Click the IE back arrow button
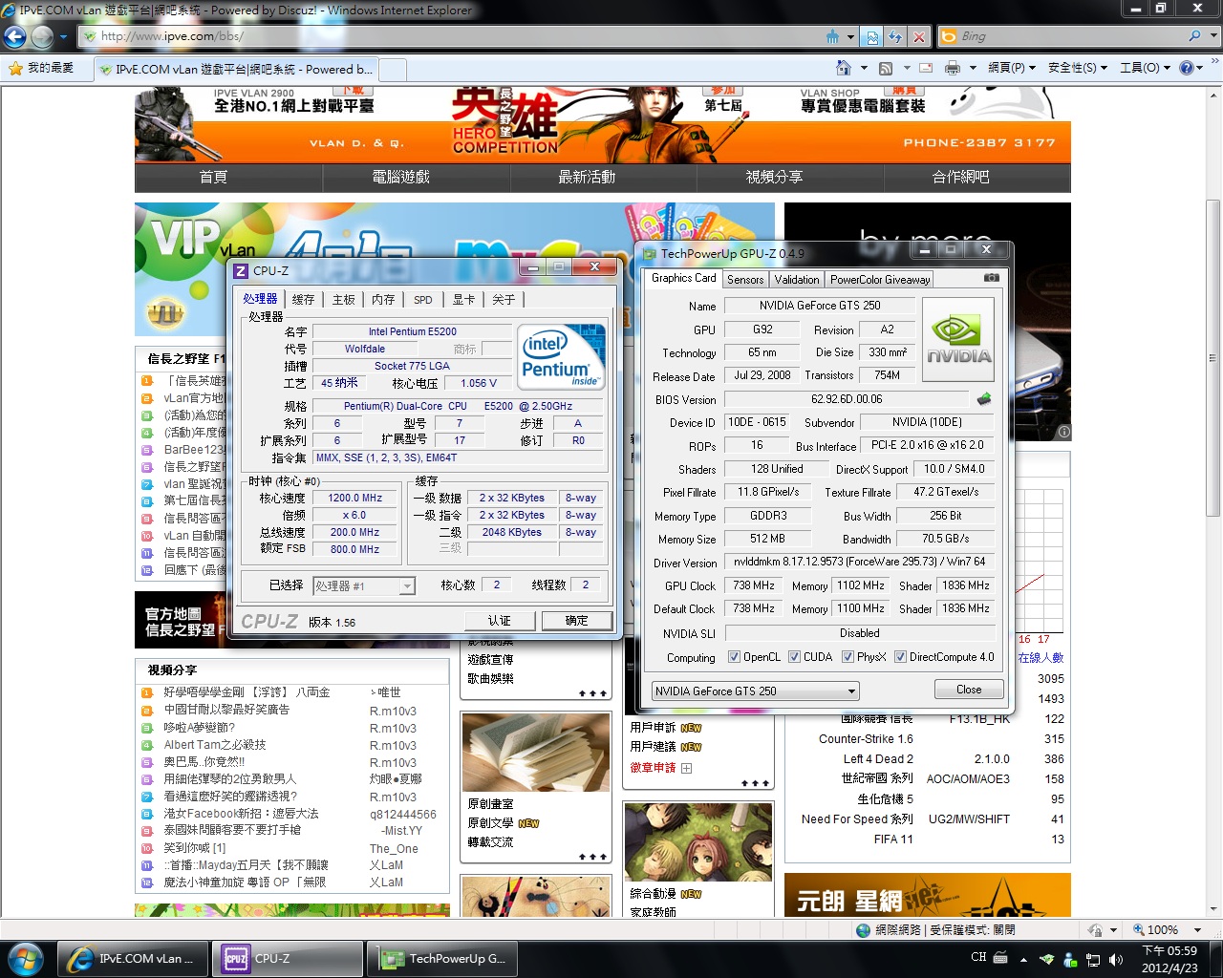The width and height of the screenshot is (1223, 978). pos(14,36)
